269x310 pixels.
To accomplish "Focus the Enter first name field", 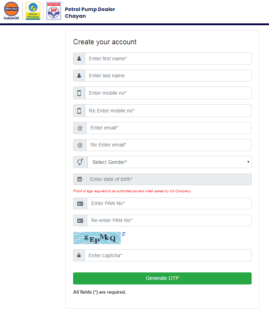I will (x=168, y=59).
